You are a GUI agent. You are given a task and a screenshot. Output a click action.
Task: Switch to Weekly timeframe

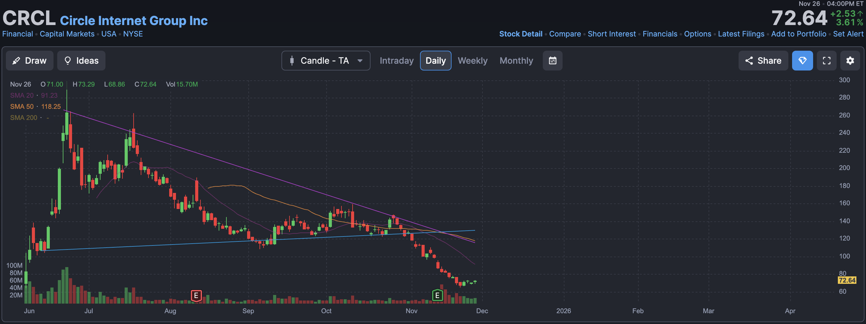[x=472, y=61]
